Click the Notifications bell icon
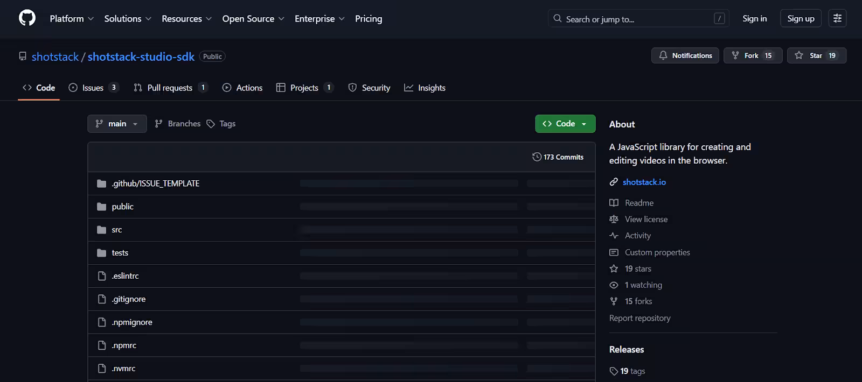Viewport: 862px width, 382px height. click(663, 55)
